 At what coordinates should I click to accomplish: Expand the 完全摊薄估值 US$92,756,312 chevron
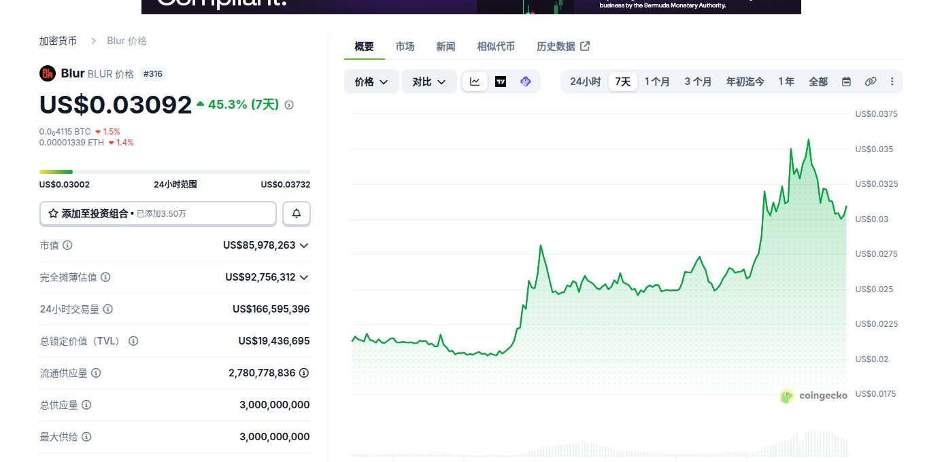click(304, 277)
